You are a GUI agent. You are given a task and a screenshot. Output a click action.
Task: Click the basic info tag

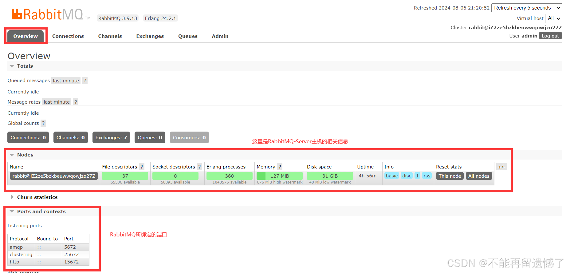coord(392,176)
